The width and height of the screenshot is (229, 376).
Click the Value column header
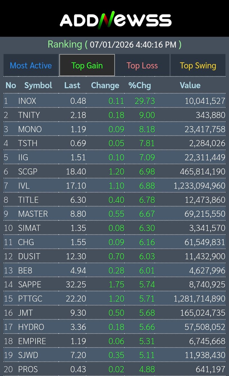190,85
